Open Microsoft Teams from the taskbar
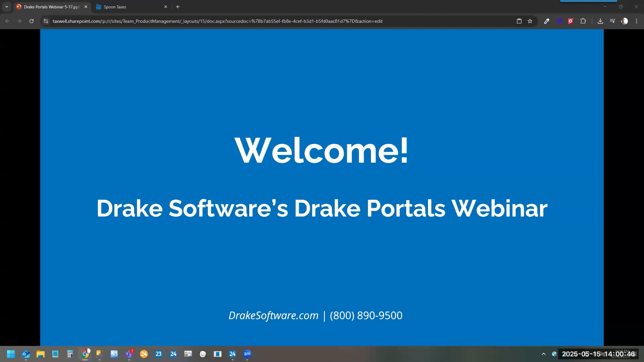This screenshot has height=362, width=644. (x=129, y=354)
